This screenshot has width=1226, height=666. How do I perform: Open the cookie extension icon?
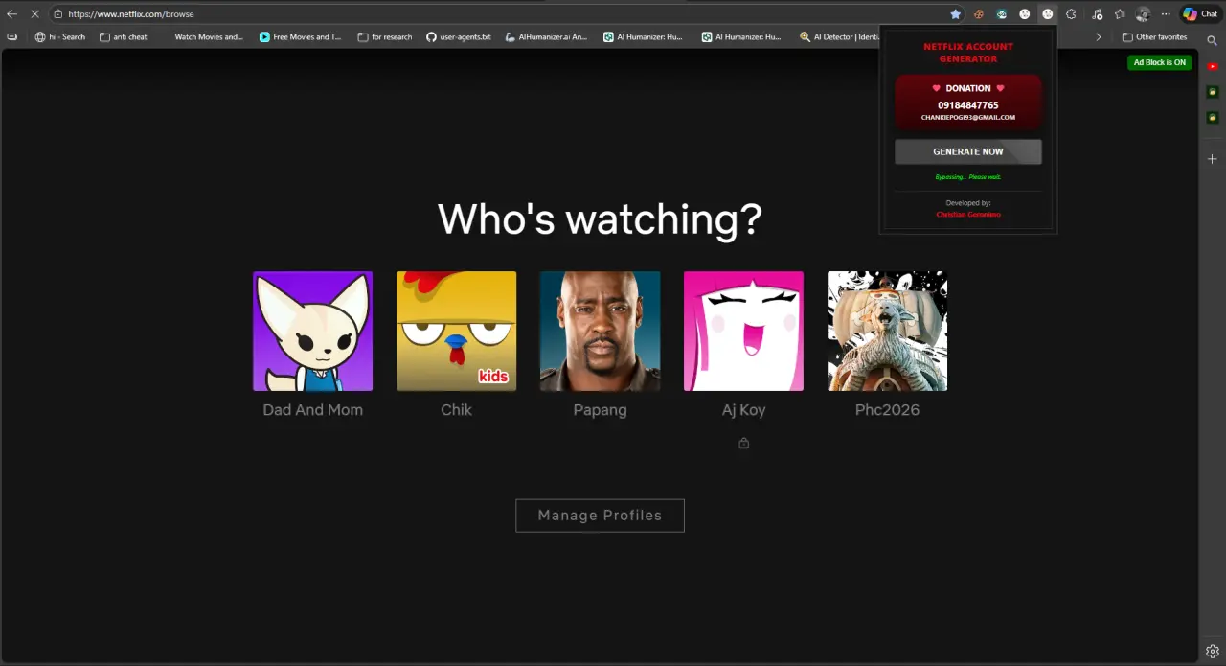(x=978, y=14)
